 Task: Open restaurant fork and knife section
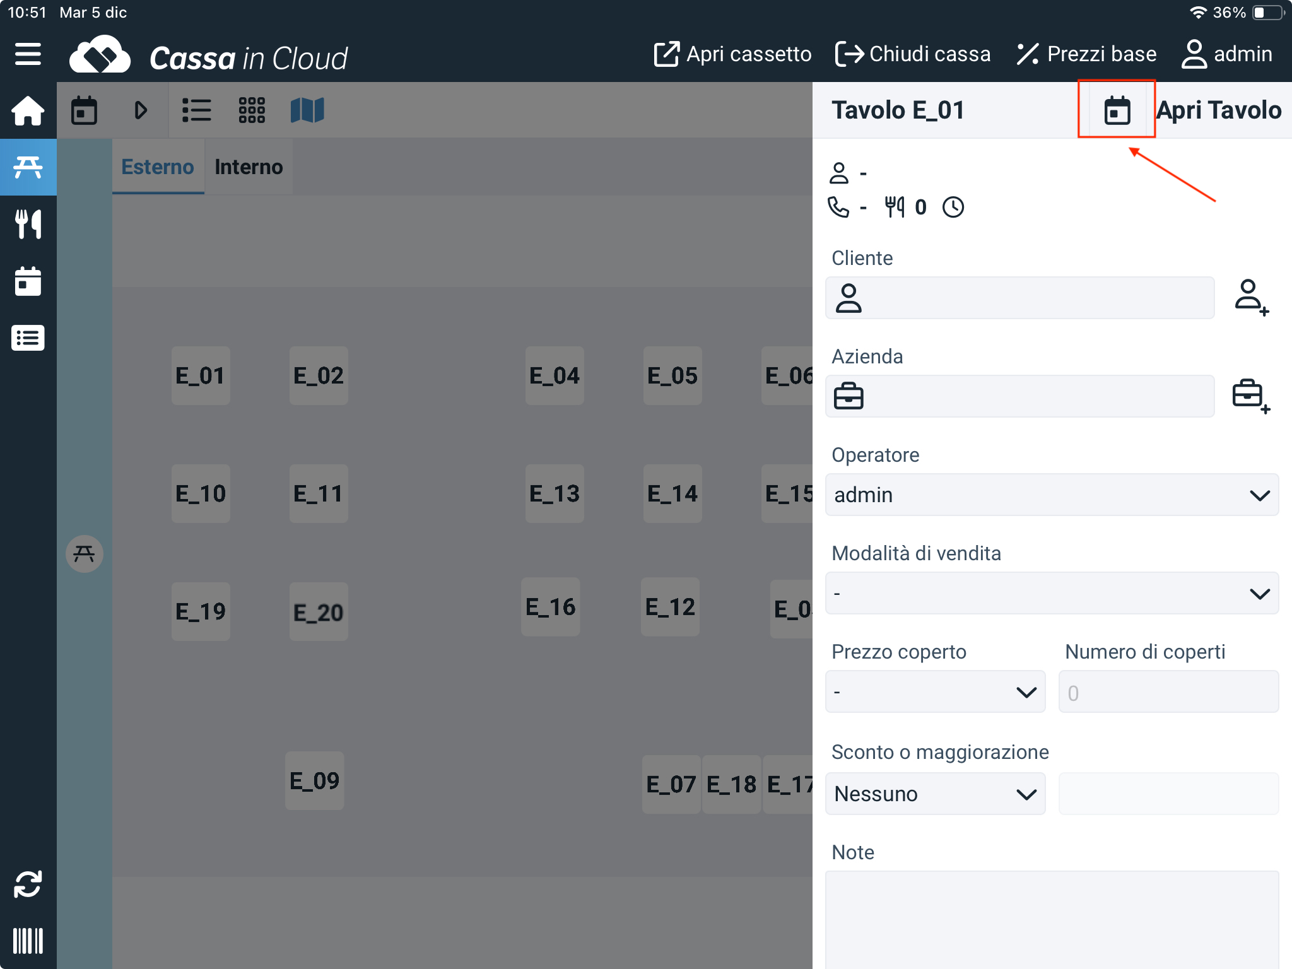click(x=28, y=224)
